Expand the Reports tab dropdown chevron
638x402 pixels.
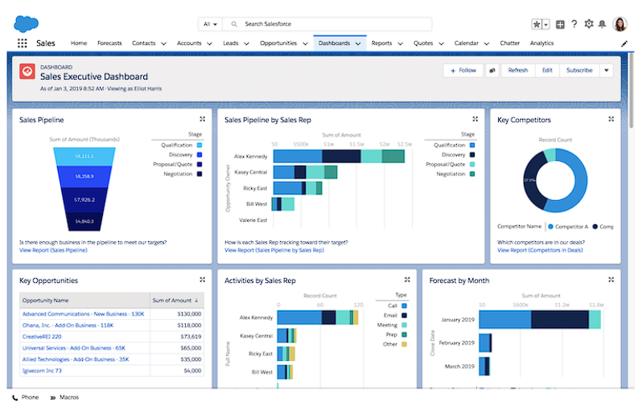400,43
